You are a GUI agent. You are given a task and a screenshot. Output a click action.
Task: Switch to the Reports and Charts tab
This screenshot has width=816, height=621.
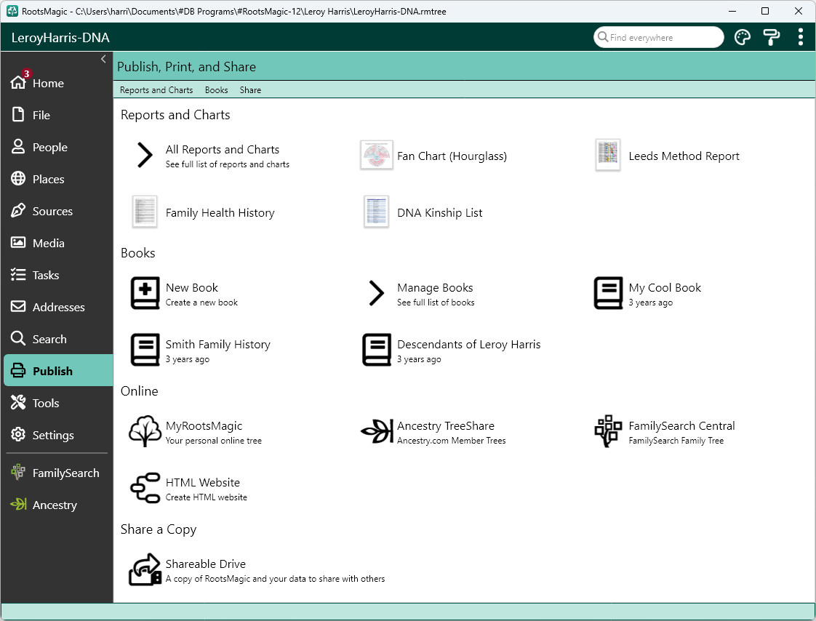pyautogui.click(x=156, y=90)
